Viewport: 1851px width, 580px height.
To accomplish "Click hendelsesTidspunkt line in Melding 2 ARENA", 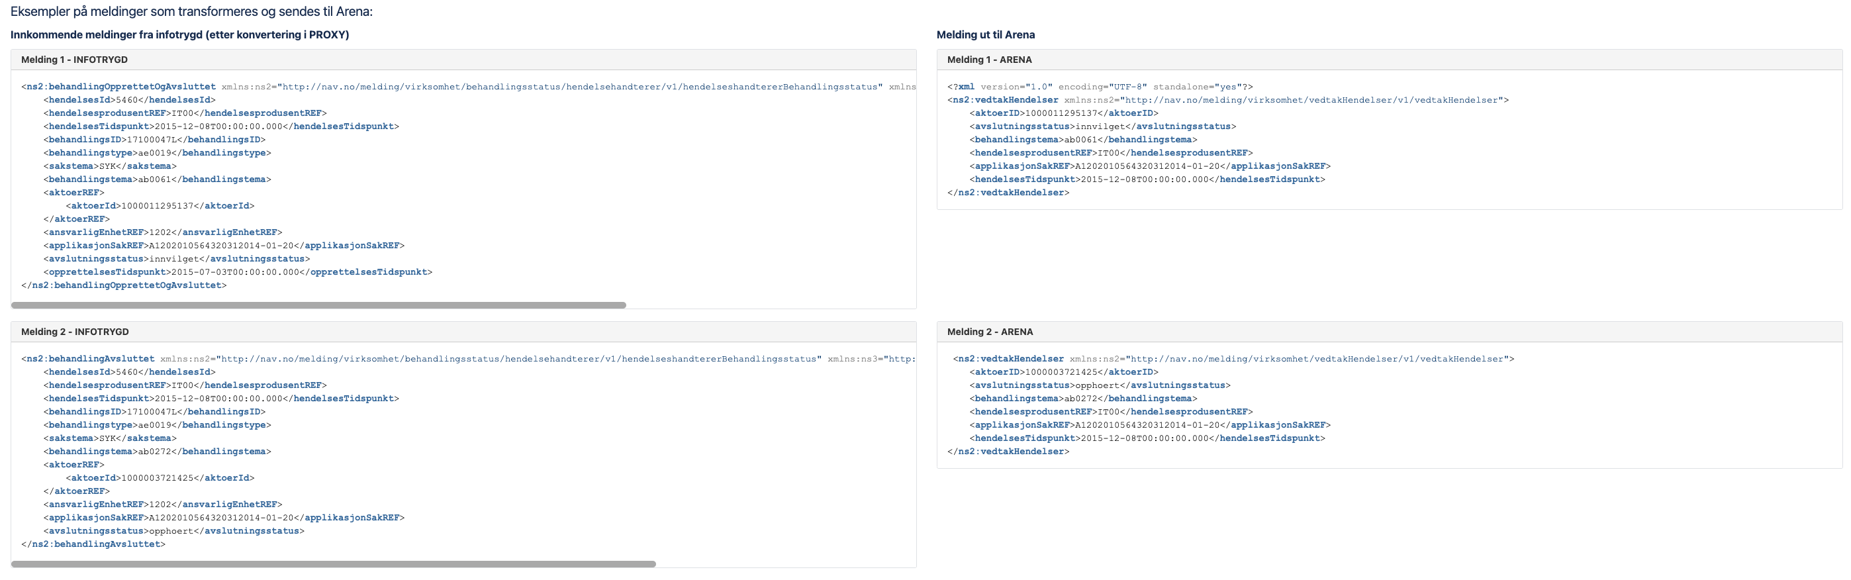I will [1147, 438].
